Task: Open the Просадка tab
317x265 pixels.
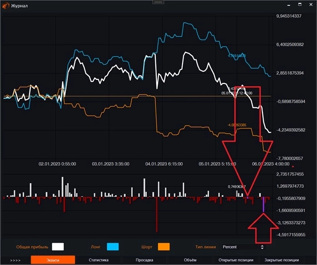Action: (145, 260)
